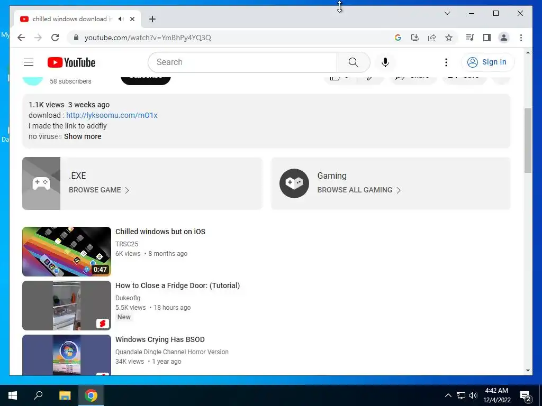Open the notification center icon
The height and width of the screenshot is (406, 542).
(x=526, y=395)
